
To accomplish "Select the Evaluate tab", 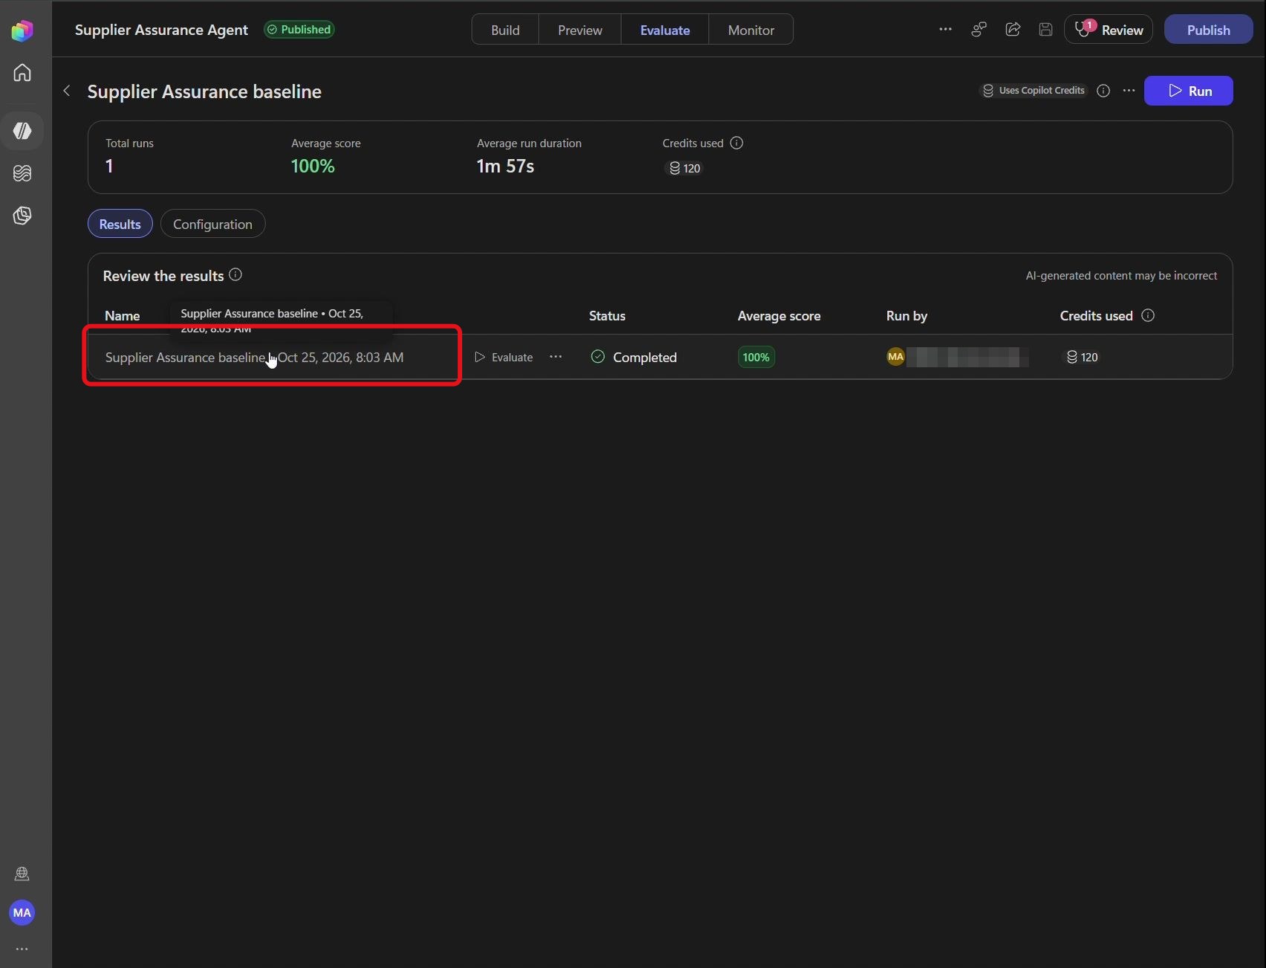I will (x=665, y=30).
